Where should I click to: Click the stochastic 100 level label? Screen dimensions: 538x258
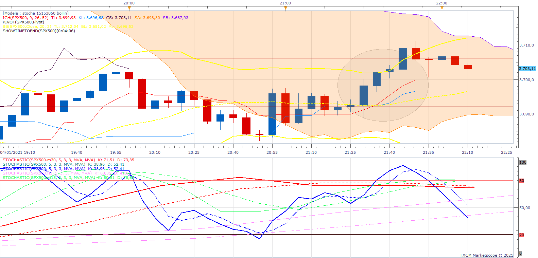523,162
